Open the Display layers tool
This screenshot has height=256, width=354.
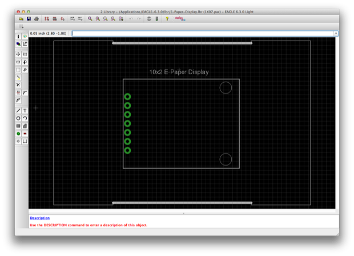tap(18, 44)
